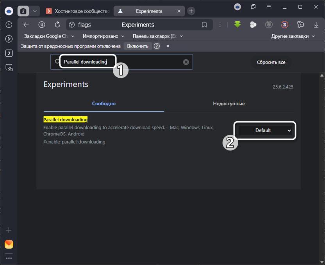Open the Yandex Mail icon in sidebar
325x265 pixels.
point(9,244)
